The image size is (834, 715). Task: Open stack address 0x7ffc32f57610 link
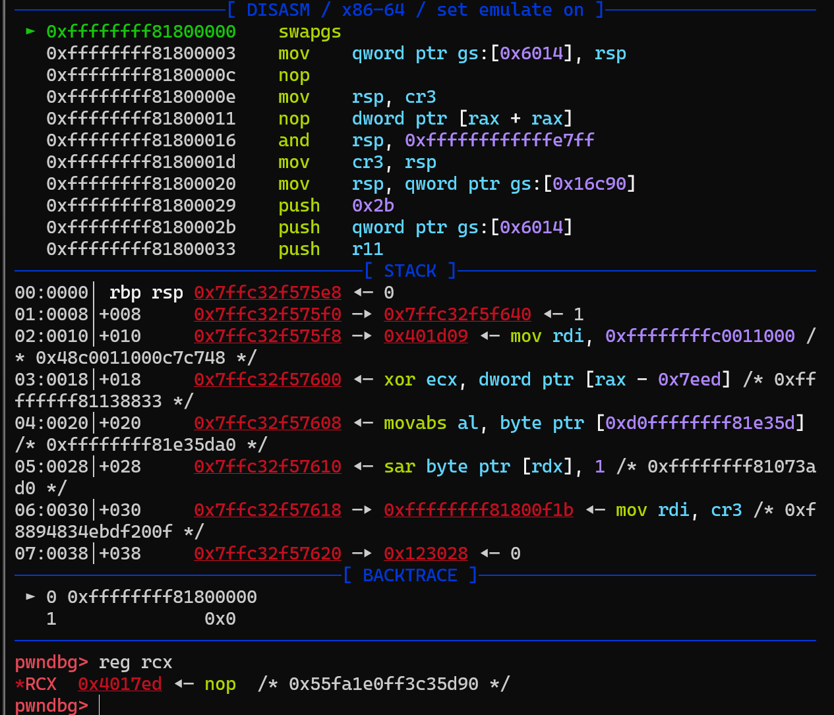[x=268, y=467]
